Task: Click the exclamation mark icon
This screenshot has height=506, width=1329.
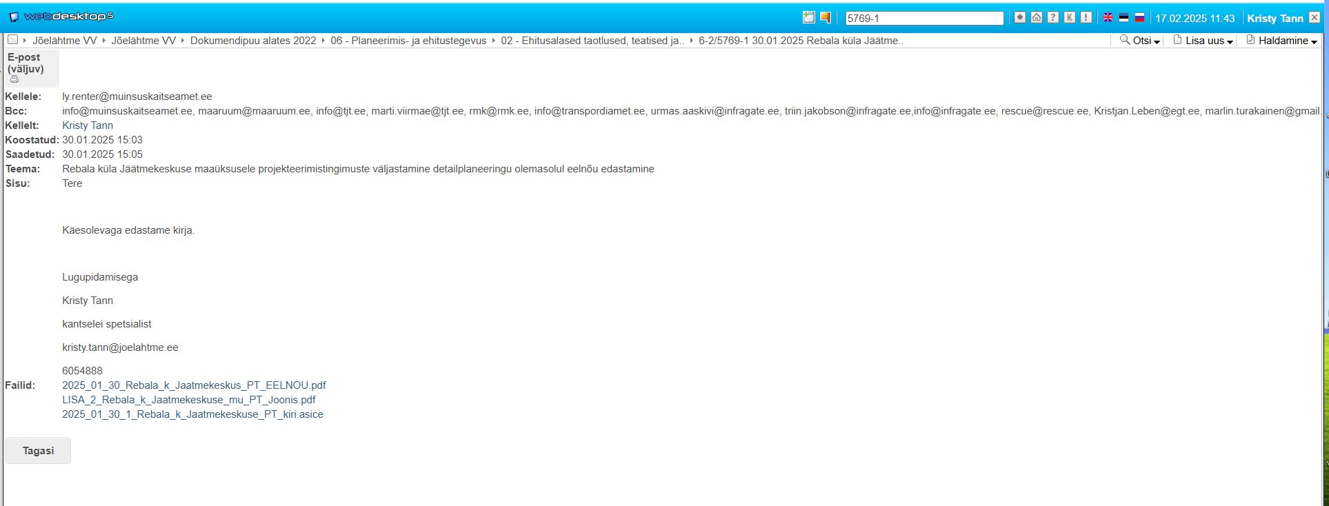Action: coord(1086,18)
